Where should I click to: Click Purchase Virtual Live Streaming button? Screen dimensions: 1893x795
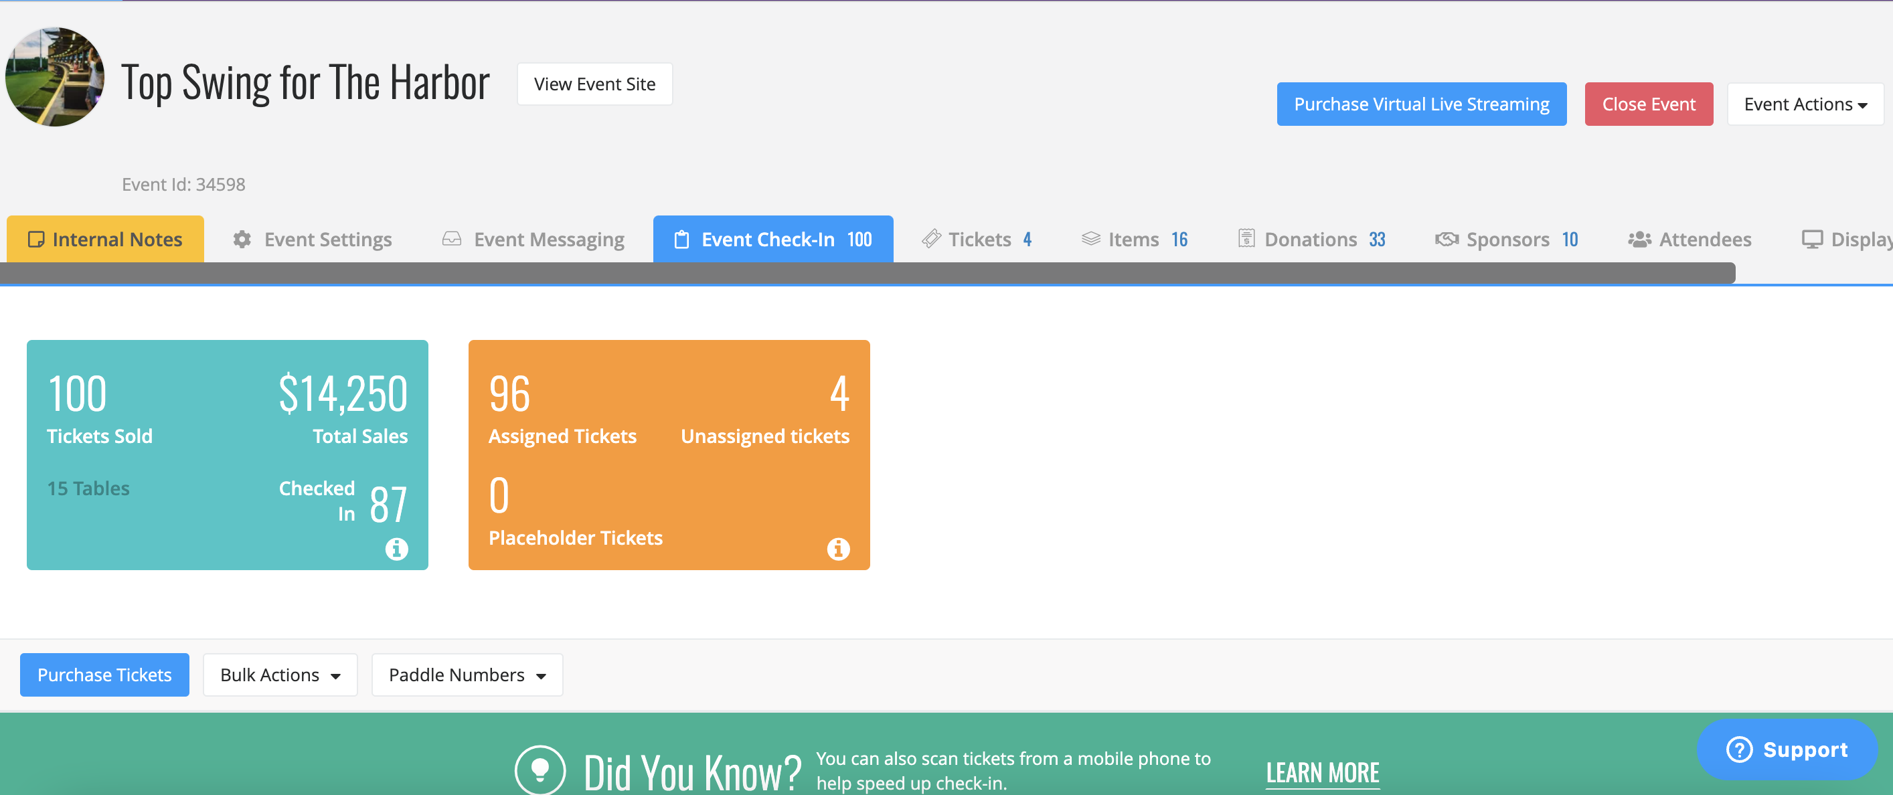1421,104
